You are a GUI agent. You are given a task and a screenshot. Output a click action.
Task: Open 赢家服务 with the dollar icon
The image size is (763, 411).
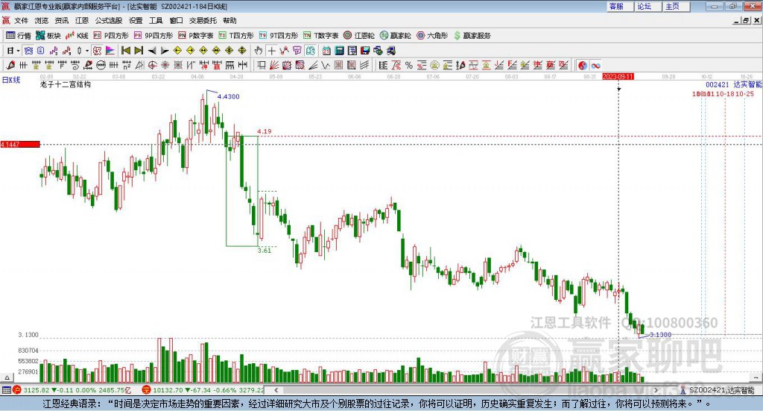click(x=472, y=36)
